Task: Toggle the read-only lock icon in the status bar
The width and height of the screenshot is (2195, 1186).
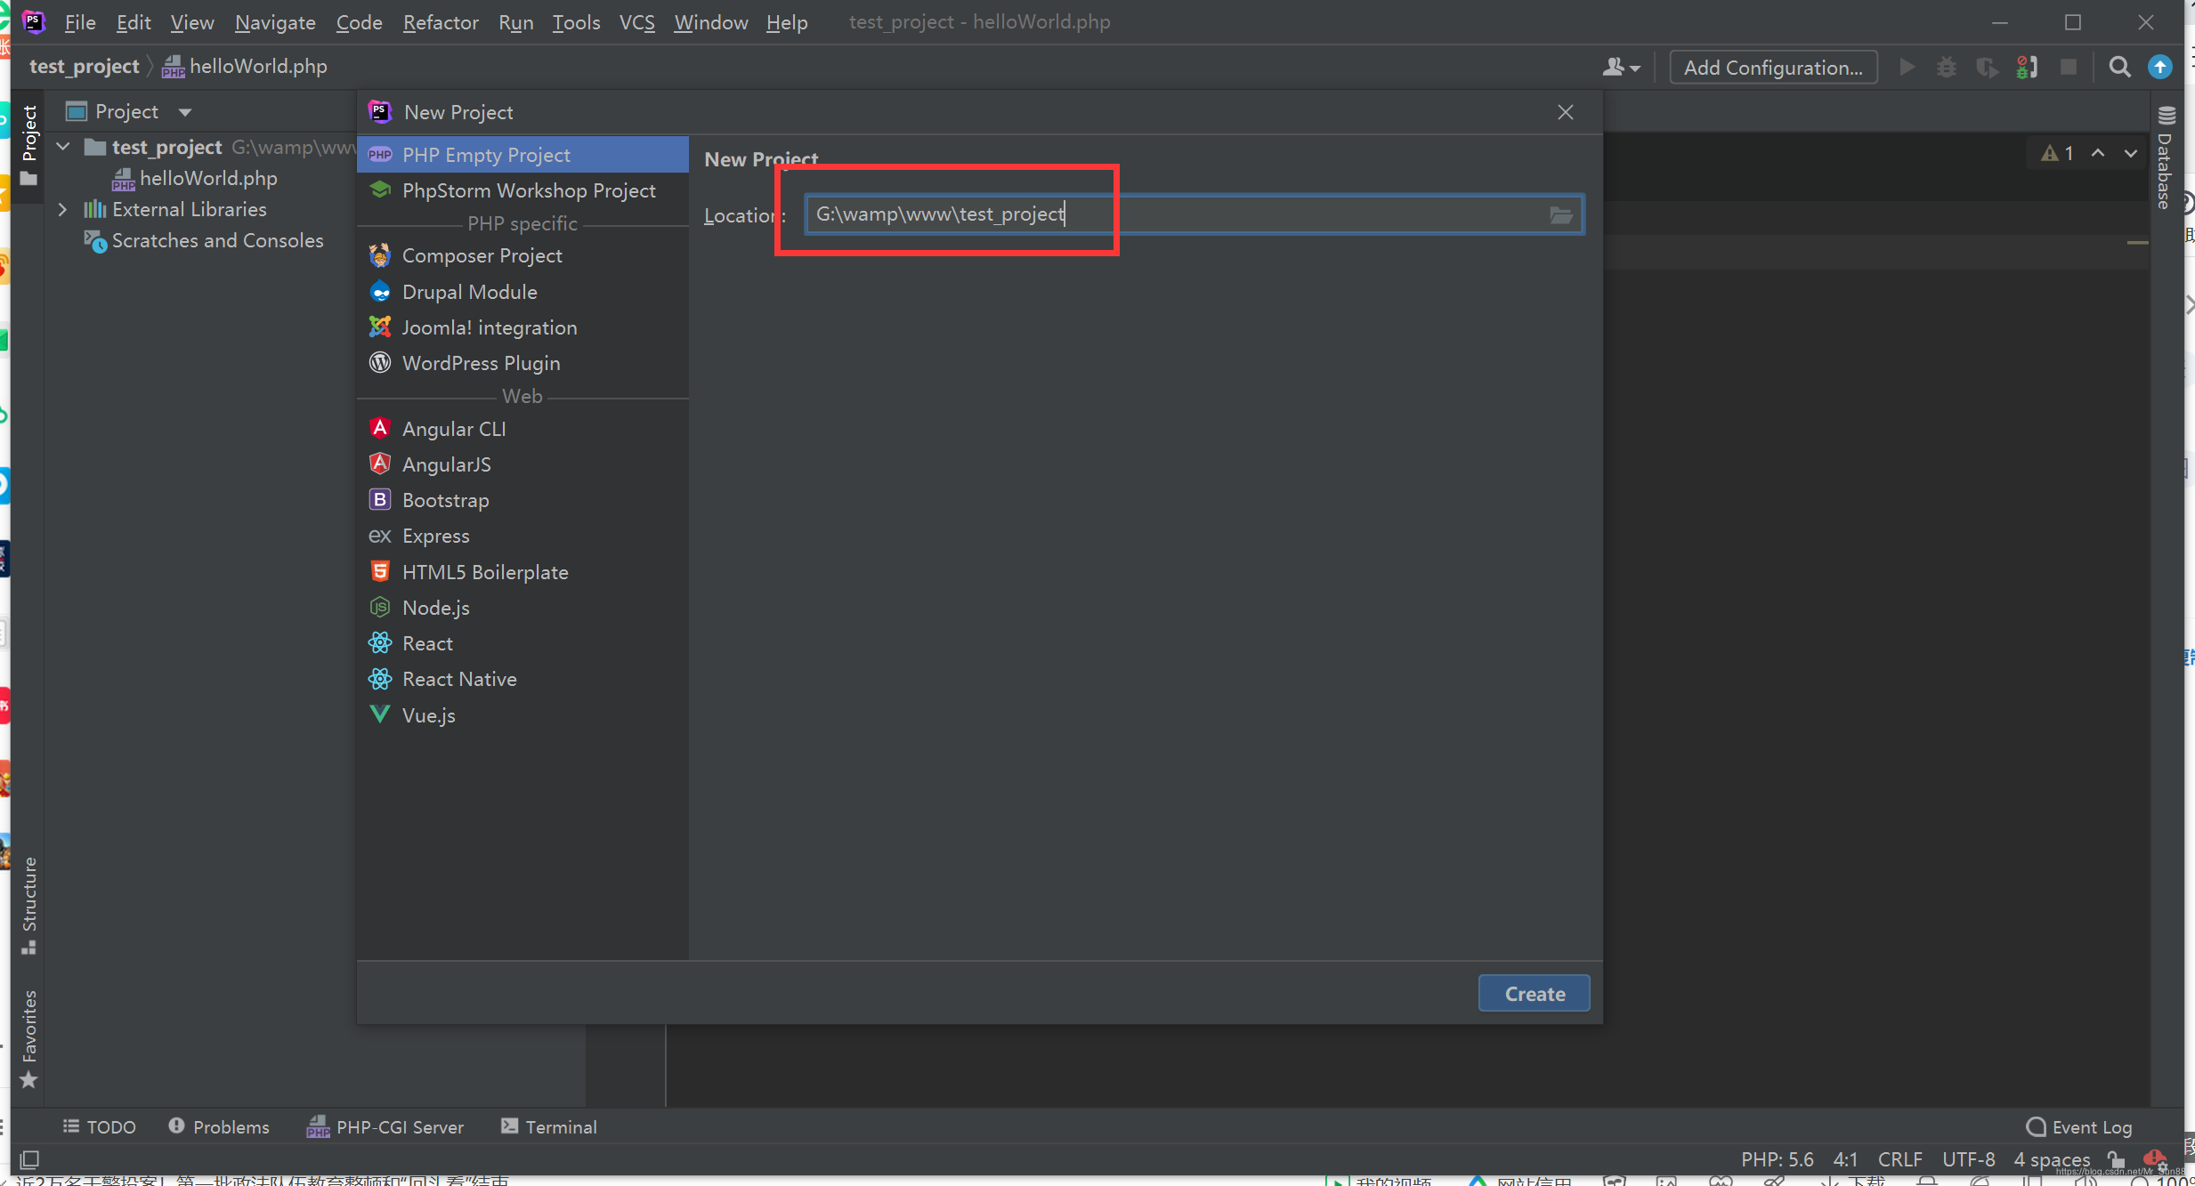Action: [x=2116, y=1159]
